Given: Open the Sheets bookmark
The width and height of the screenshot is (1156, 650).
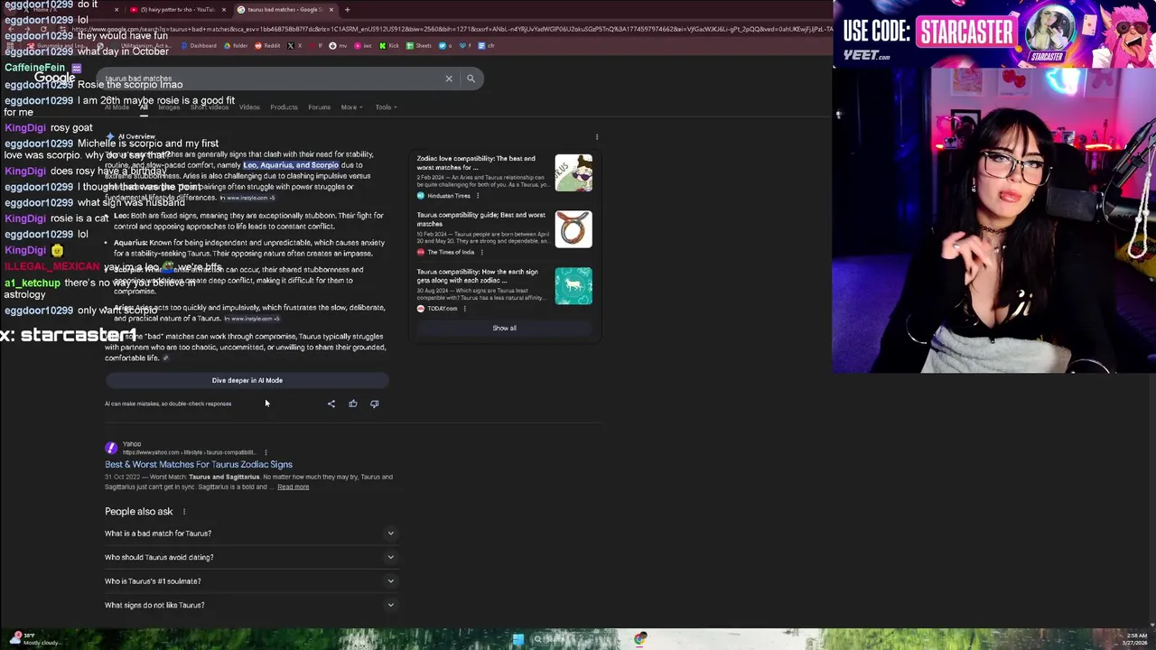Looking at the screenshot, I should (419, 45).
